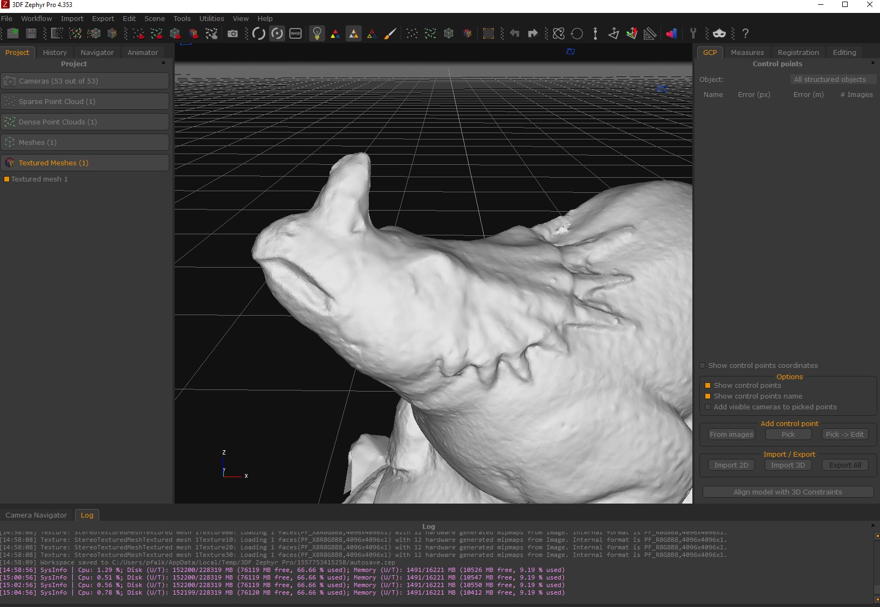Click the open project folder icon
This screenshot has width=880, height=607.
[x=13, y=33]
